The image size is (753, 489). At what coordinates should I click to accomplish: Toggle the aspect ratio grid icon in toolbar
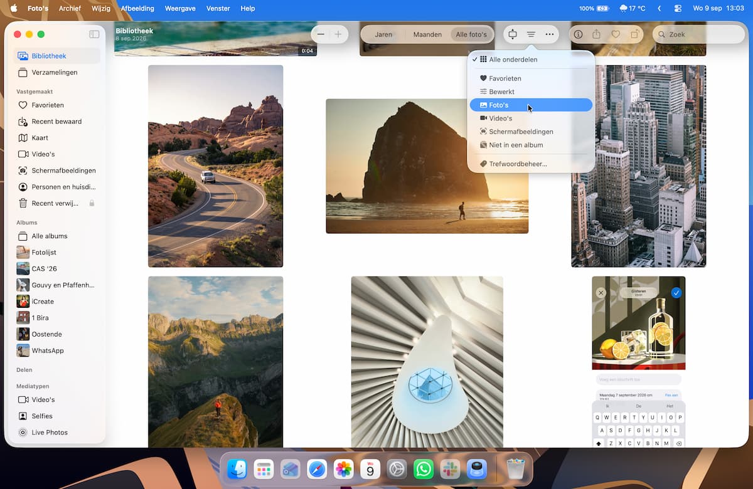513,34
